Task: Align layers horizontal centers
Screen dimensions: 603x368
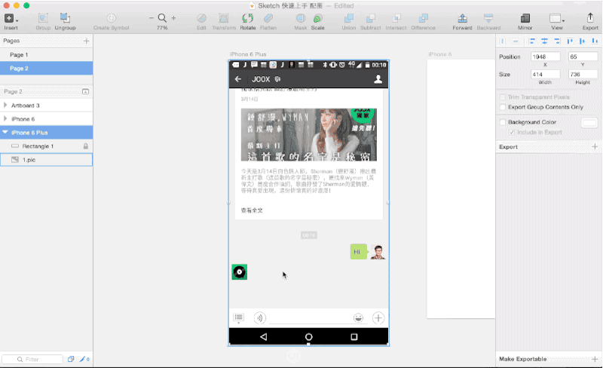Action: click(544, 41)
